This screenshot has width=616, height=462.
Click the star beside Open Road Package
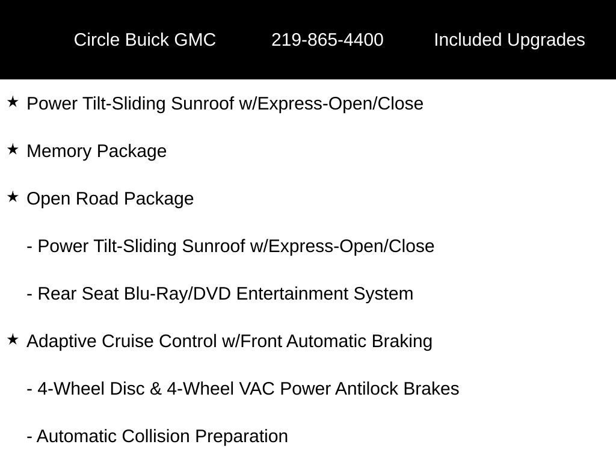pyautogui.click(x=13, y=197)
